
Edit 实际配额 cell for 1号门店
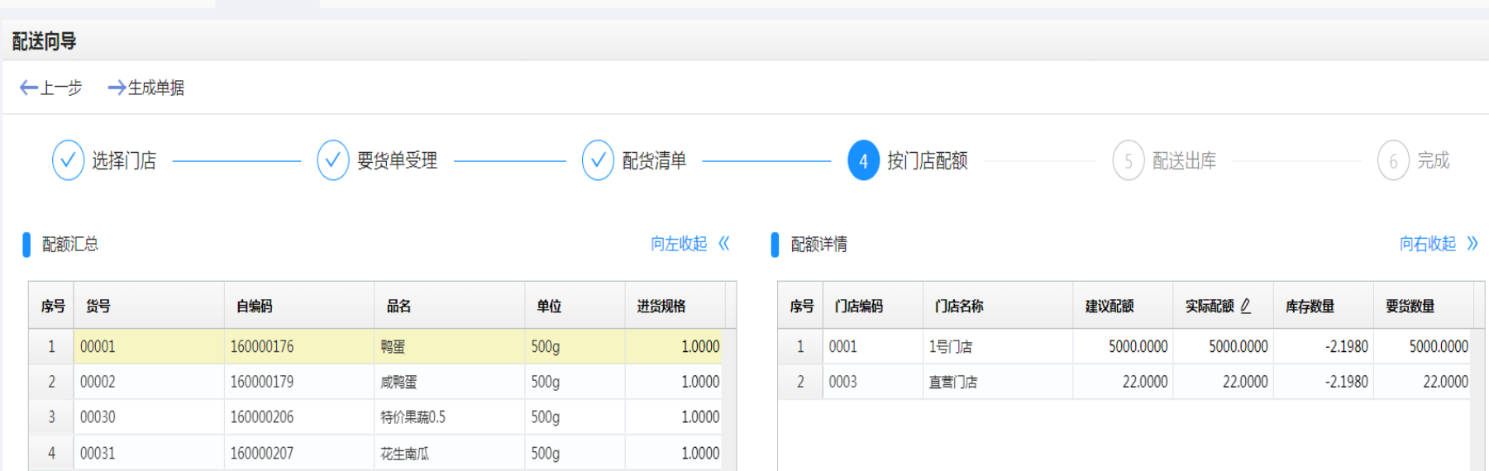point(1223,346)
